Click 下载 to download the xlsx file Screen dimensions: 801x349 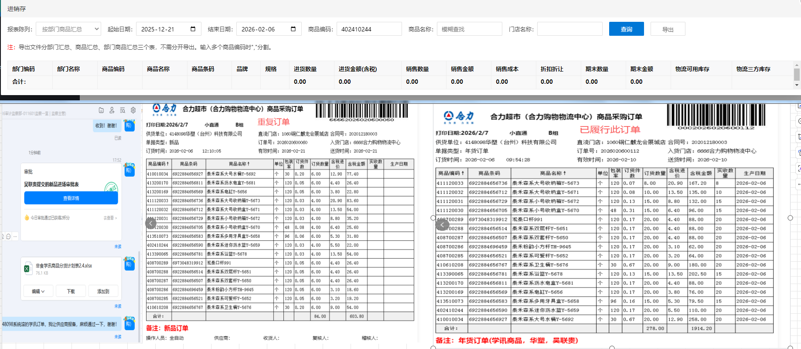(71, 291)
